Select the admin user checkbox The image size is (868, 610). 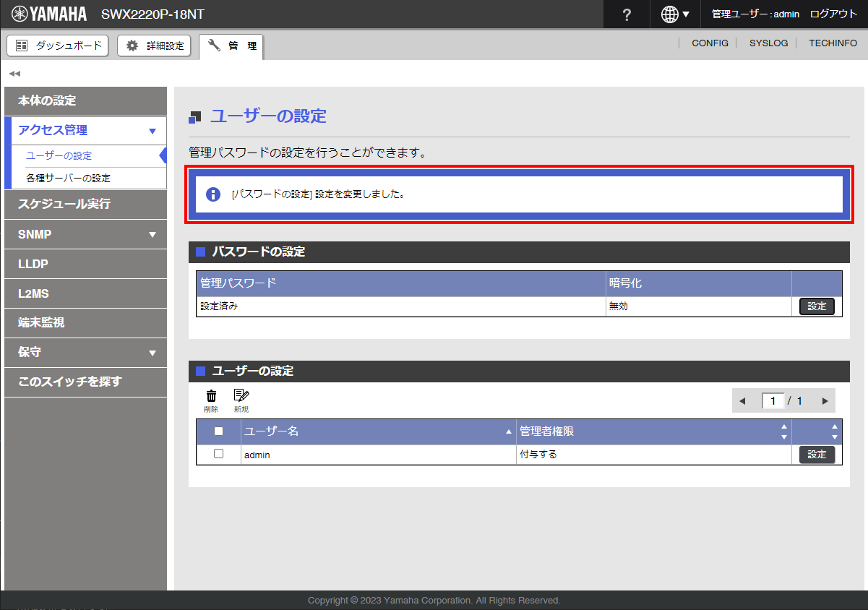click(219, 454)
